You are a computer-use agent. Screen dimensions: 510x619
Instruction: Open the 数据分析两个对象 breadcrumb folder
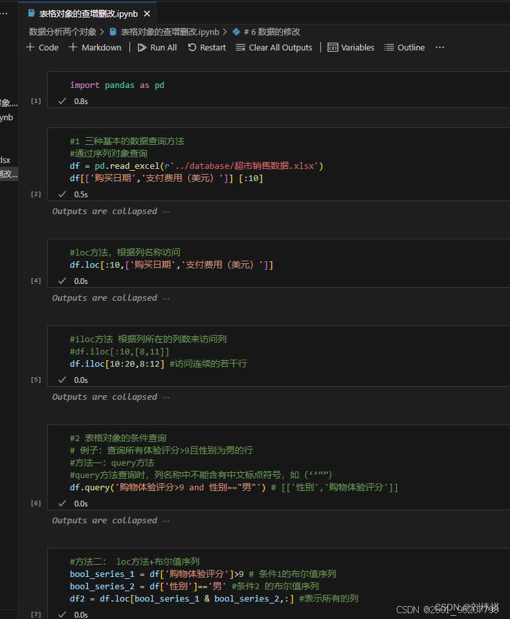pos(63,32)
